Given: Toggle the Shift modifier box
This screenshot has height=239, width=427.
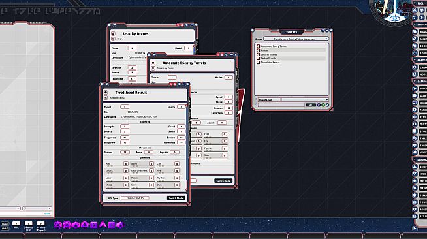Looking at the screenshot, I should click(16, 223).
